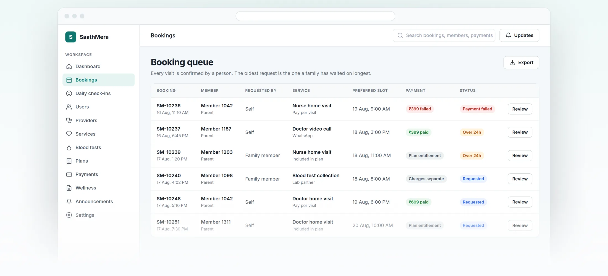Review booking SM-10248
608x276 pixels.
[520, 202]
